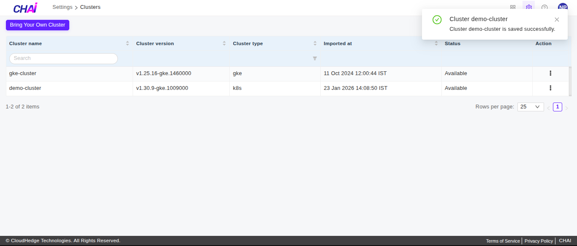Go to Settings breadcrumb
Image resolution: width=577 pixels, height=246 pixels.
(62, 7)
